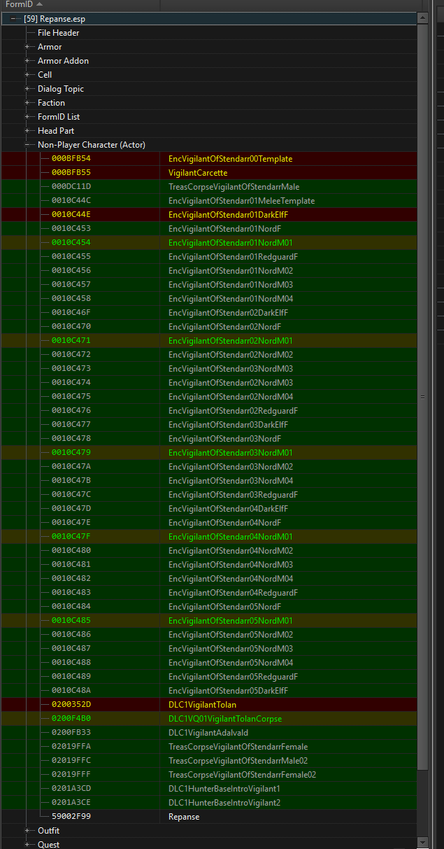Click FormID 0010C47A cell
Viewport: 444px width, 849px height.
pos(71,467)
